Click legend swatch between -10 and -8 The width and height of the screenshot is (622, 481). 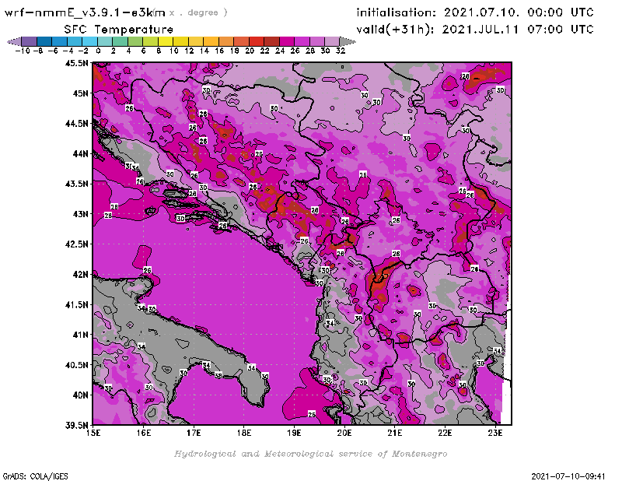[30, 41]
